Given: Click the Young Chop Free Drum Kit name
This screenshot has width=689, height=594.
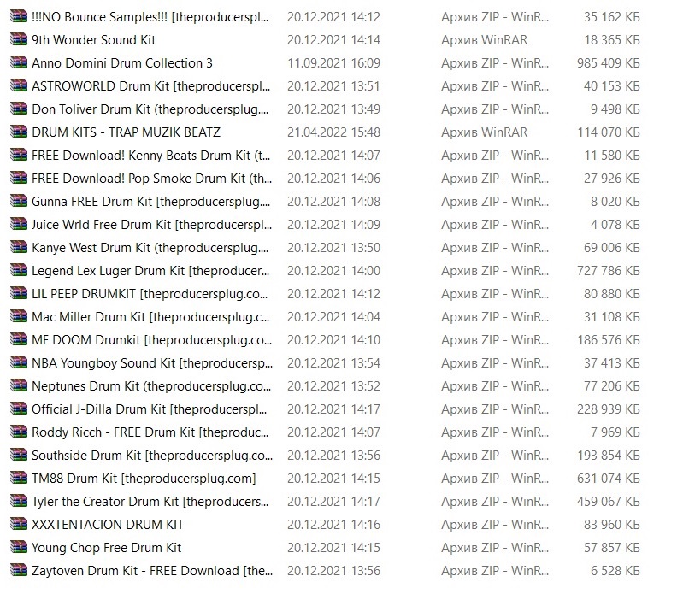Looking at the screenshot, I should (106, 548).
